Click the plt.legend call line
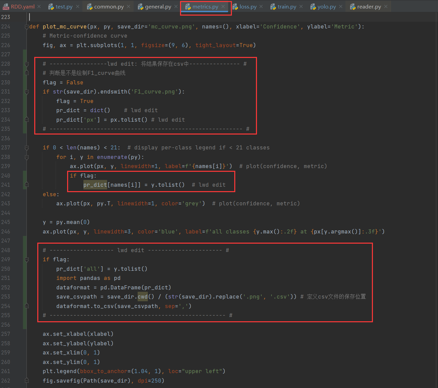The image size is (438, 388). [x=134, y=371]
